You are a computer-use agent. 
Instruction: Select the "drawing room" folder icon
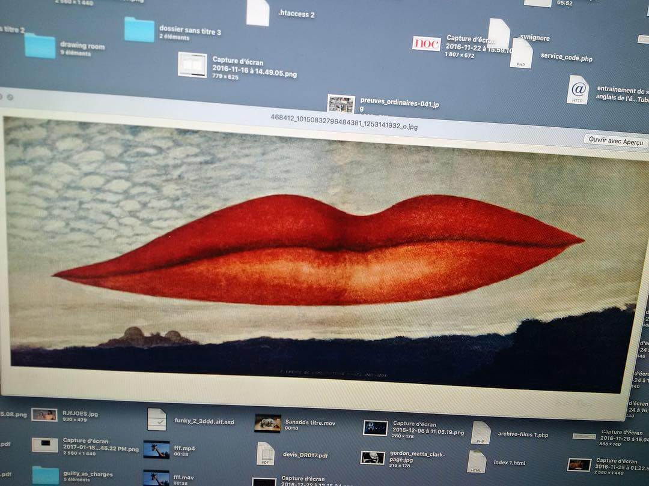(x=40, y=46)
